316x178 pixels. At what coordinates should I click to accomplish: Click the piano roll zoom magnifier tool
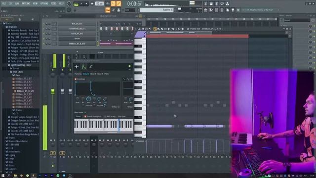pos(179,29)
